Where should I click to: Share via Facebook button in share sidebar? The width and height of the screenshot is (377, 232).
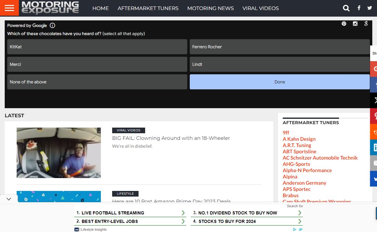[374, 85]
